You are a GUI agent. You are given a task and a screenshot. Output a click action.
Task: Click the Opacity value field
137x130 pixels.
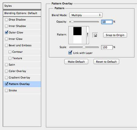pyautogui.click(x=107, y=22)
